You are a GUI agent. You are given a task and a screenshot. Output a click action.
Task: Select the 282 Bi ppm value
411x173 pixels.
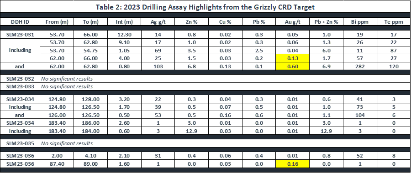click(360, 66)
